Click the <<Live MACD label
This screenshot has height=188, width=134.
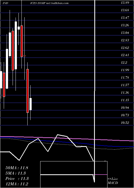pos(113,181)
